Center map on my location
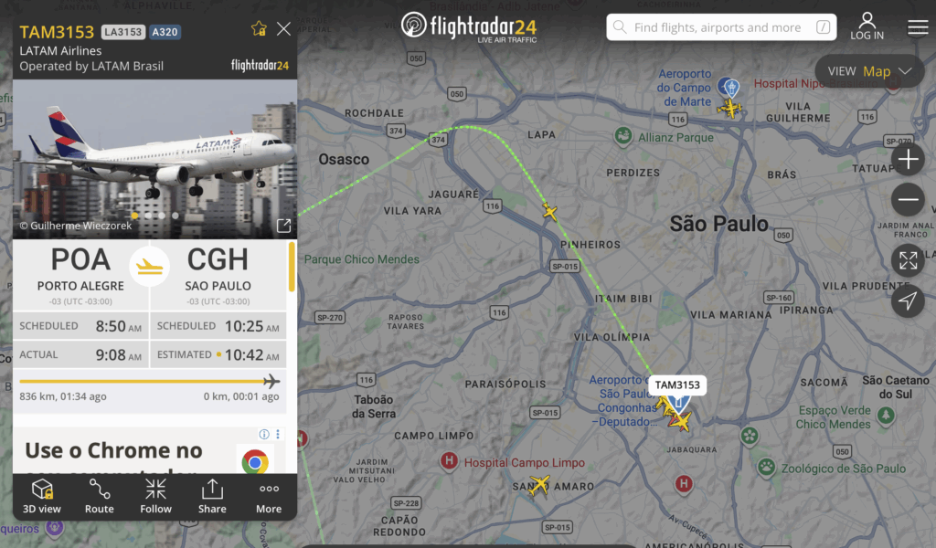Screen dimensions: 936x548 pyautogui.click(x=908, y=301)
